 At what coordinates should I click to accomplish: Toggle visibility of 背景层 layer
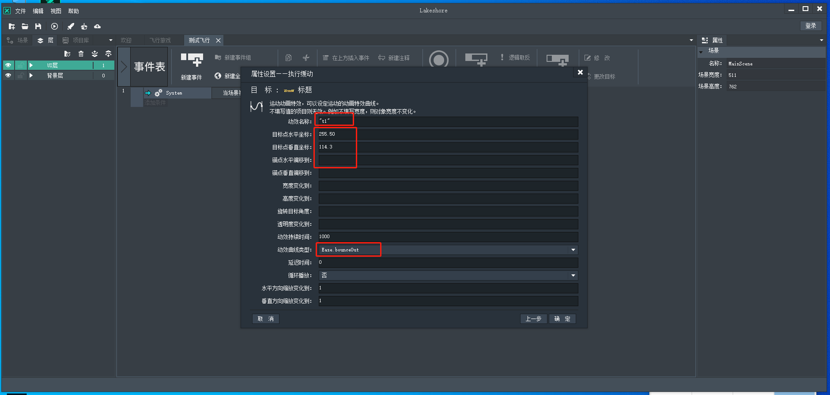coord(8,76)
